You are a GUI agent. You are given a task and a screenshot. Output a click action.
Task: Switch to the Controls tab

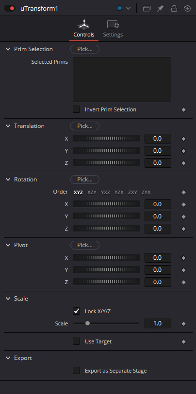point(84,29)
